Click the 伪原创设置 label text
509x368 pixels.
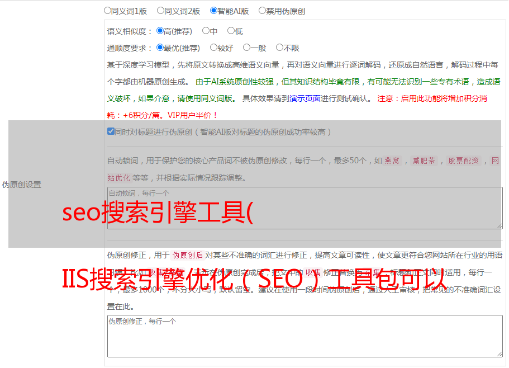tap(21, 185)
